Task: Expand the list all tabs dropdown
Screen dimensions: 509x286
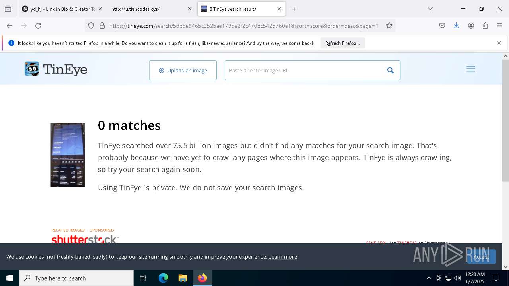Action: pyautogui.click(x=430, y=9)
